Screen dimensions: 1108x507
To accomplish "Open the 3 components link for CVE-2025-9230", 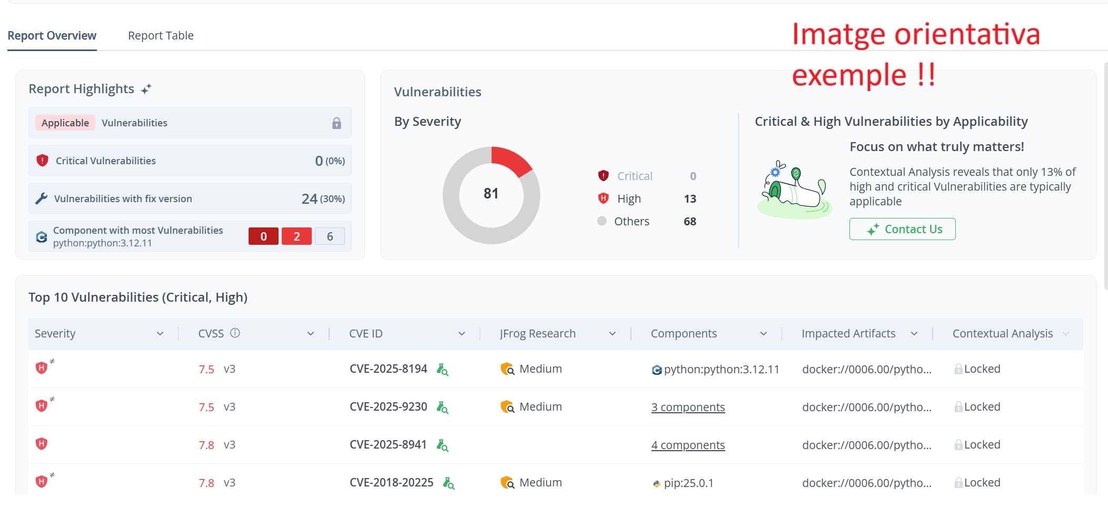I will coord(688,407).
